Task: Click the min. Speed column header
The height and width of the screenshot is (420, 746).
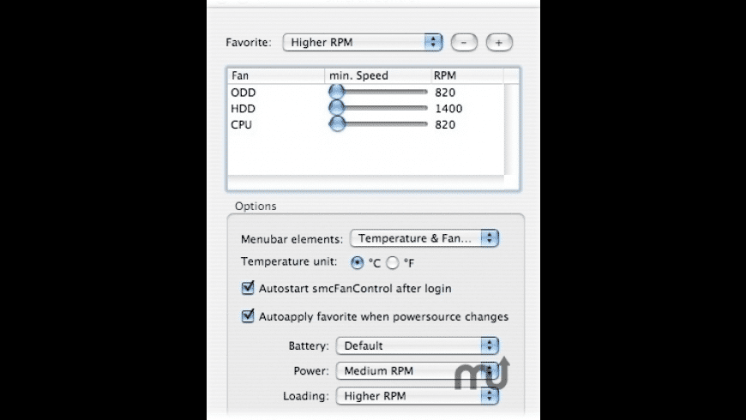Action: click(x=377, y=75)
